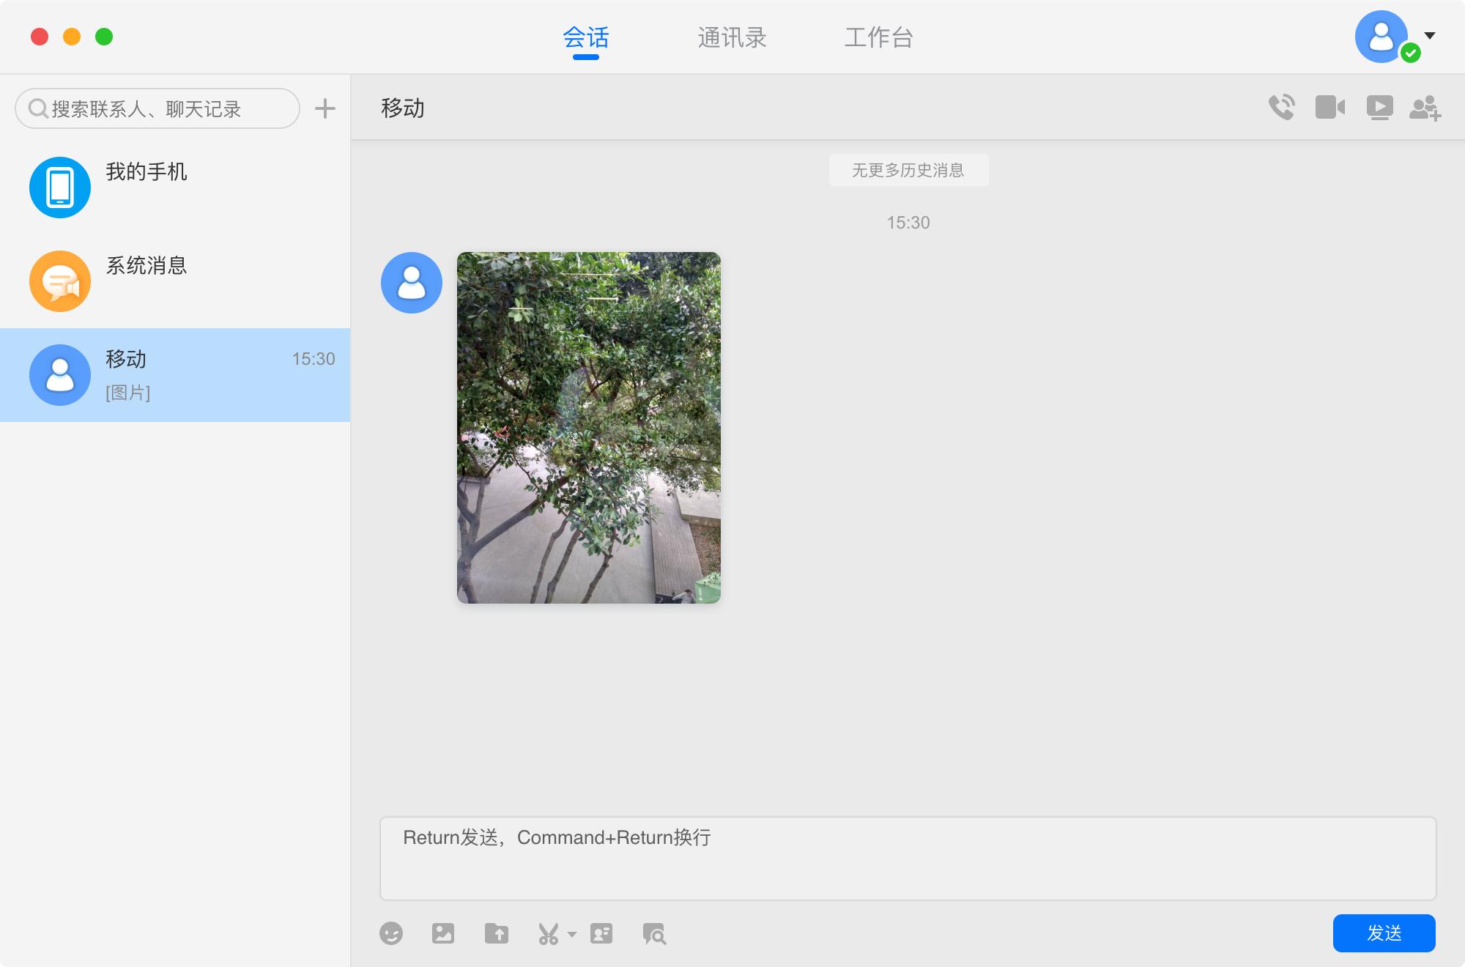The width and height of the screenshot is (1465, 967).
Task: Click the send file upload icon
Action: [x=497, y=934]
